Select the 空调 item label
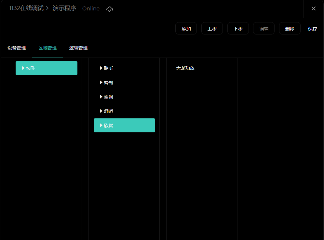Image resolution: width=324 pixels, height=240 pixels. pyautogui.click(x=108, y=97)
